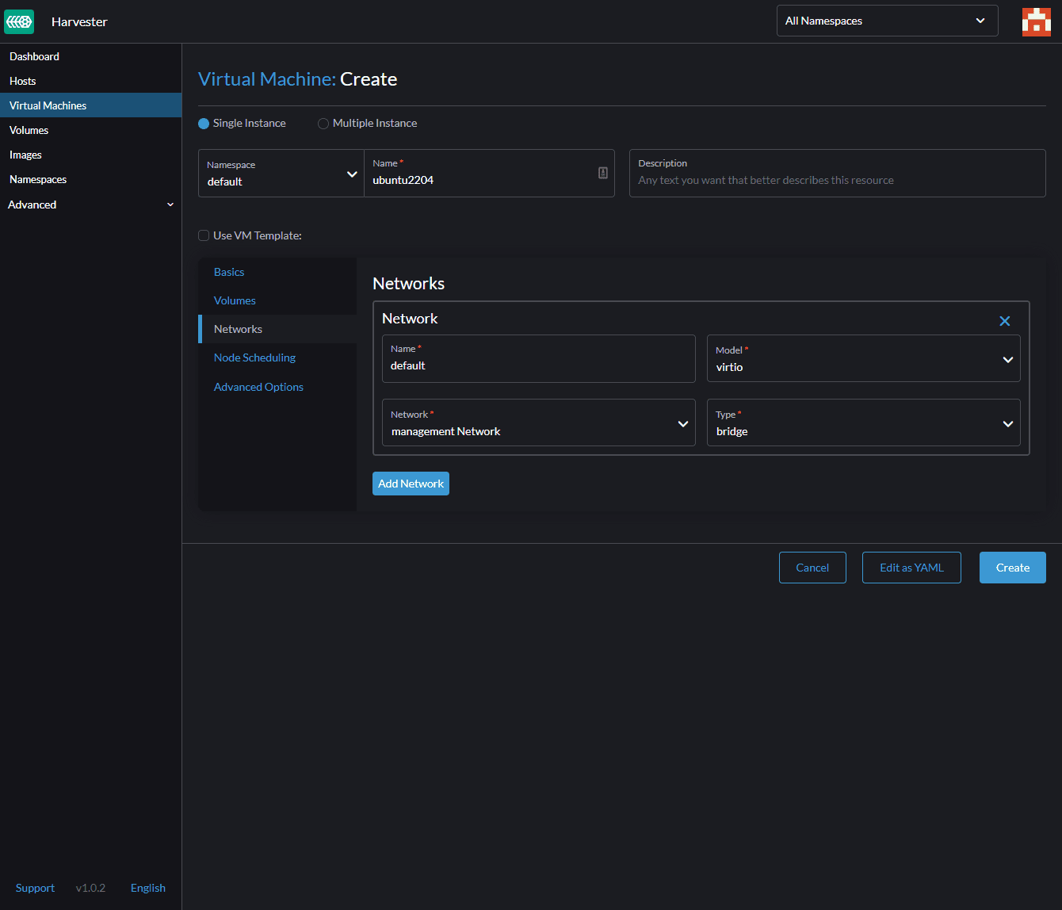Click the Harvester logo icon
1062x910 pixels.
[x=19, y=21]
